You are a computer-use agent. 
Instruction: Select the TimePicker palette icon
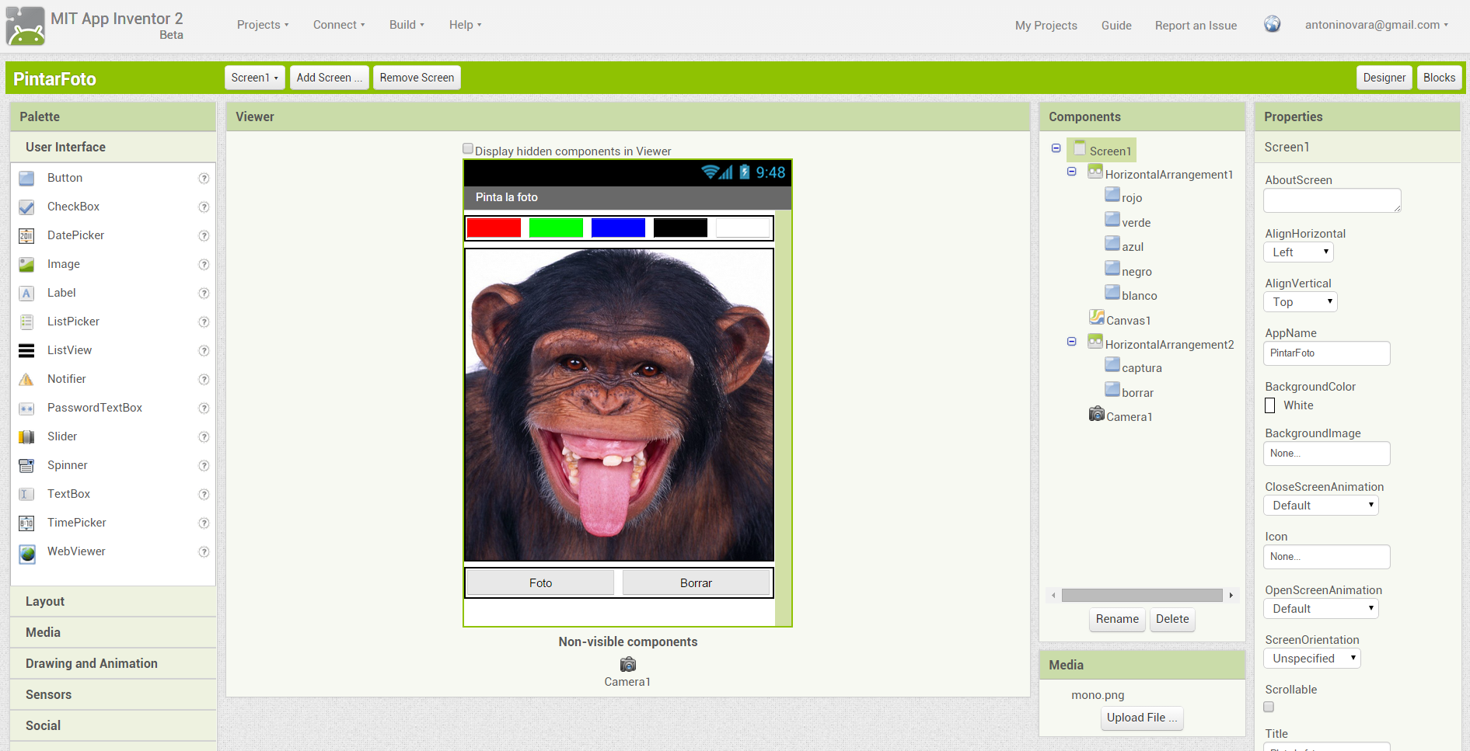[x=26, y=523]
